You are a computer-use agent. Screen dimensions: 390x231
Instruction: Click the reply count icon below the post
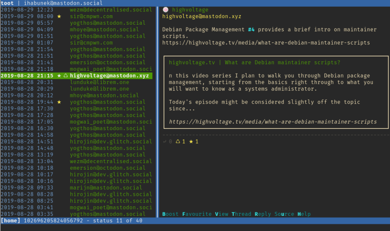click(164, 142)
